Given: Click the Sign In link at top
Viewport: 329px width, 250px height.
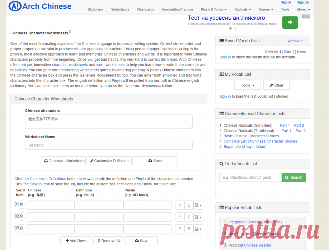Looking at the screenshot, I should [286, 2].
